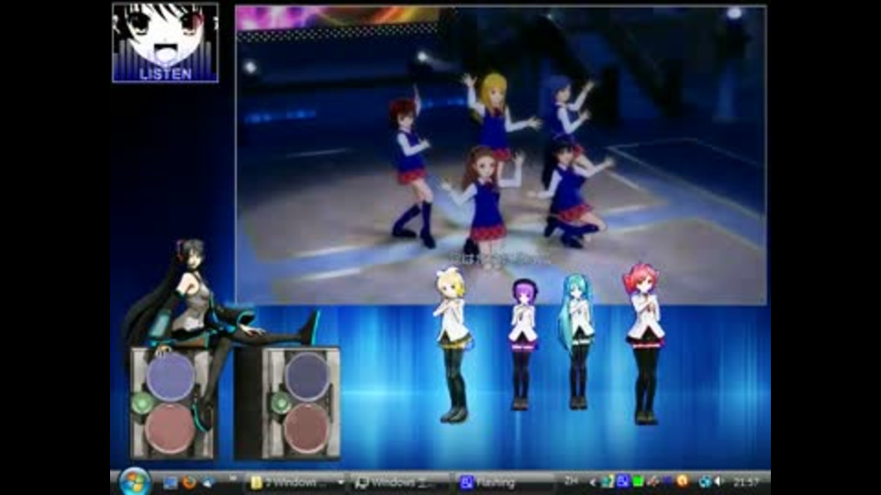881x495 pixels.
Task: Click the orange round tray icon
Action: pyautogui.click(x=682, y=481)
